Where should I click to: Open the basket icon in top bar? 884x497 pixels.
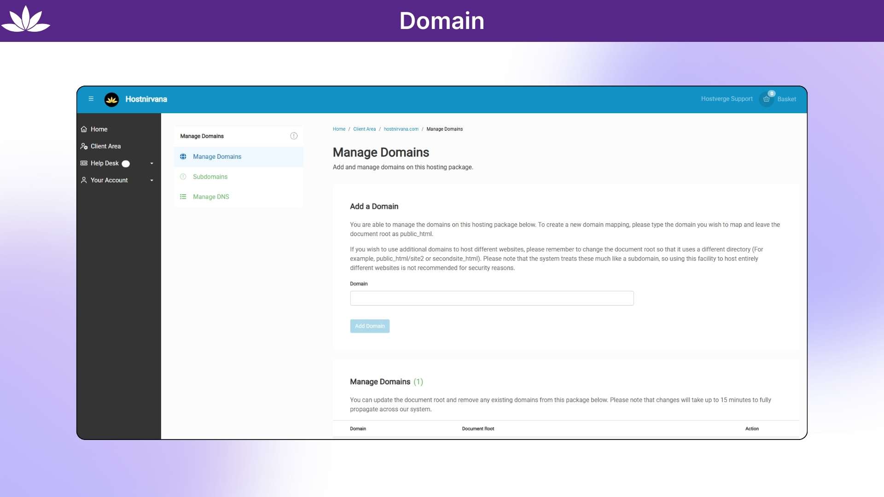pos(767,99)
